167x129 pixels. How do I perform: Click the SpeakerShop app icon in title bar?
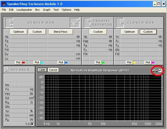pos(4,4)
